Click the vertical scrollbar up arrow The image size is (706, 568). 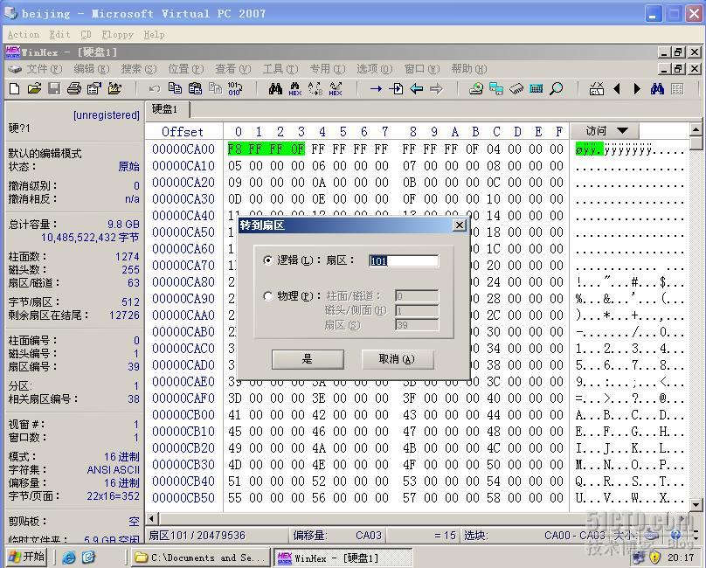tap(696, 129)
